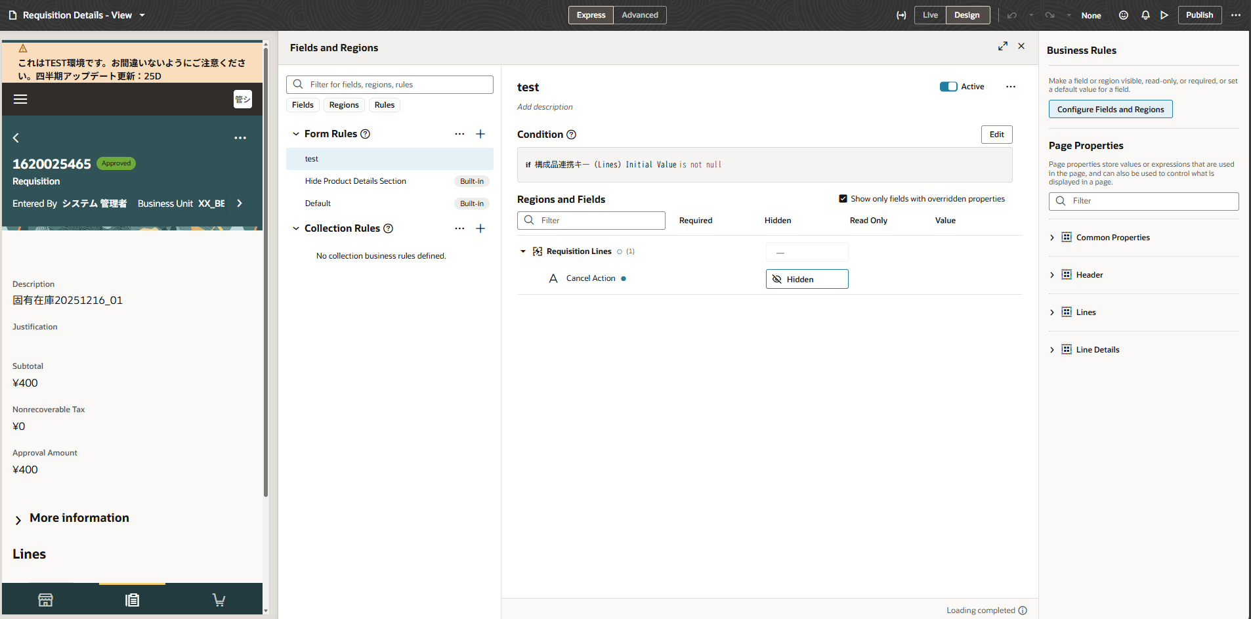Toggle the Hidden state of Cancel Action
Viewport: 1251px width, 619px height.
807,278
